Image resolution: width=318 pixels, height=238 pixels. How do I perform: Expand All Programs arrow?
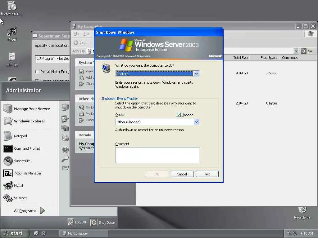click(x=42, y=211)
